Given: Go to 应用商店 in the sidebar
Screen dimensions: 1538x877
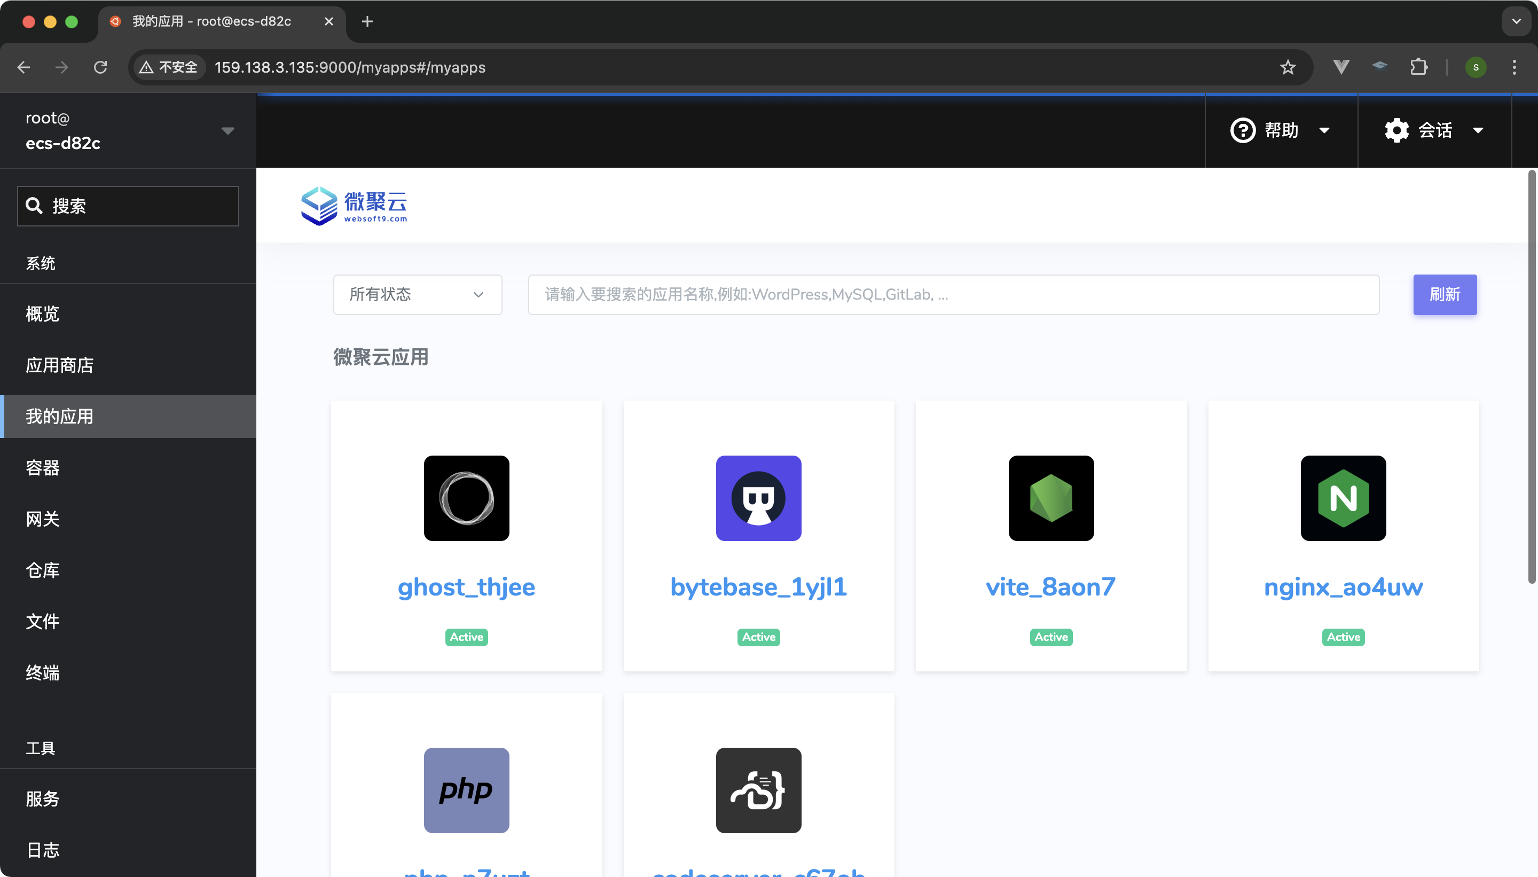Looking at the screenshot, I should pos(59,365).
